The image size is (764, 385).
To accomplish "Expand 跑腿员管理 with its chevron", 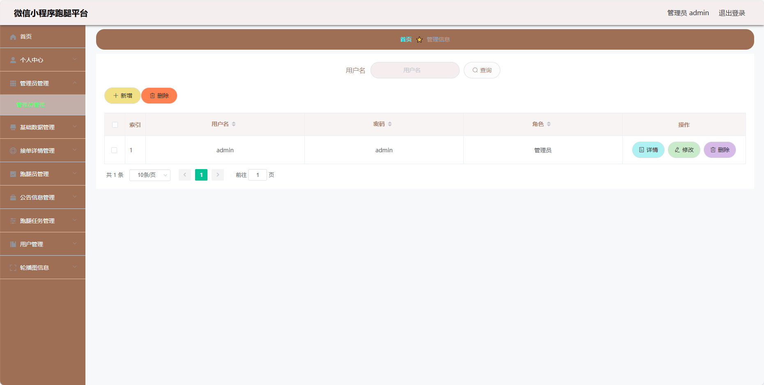I will pos(75,173).
